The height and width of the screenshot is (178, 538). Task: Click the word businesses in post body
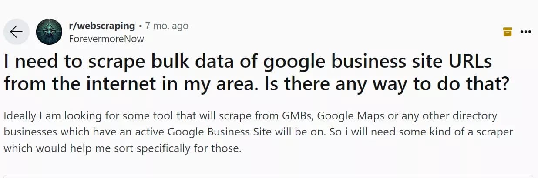coord(26,132)
